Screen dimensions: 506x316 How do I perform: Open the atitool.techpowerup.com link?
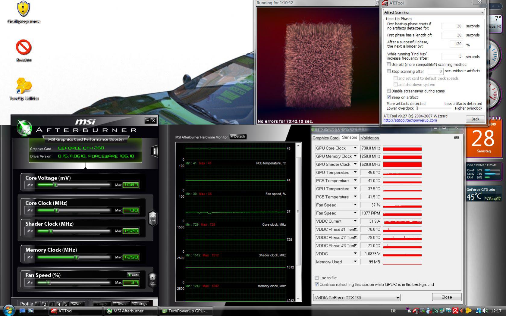[x=410, y=120]
